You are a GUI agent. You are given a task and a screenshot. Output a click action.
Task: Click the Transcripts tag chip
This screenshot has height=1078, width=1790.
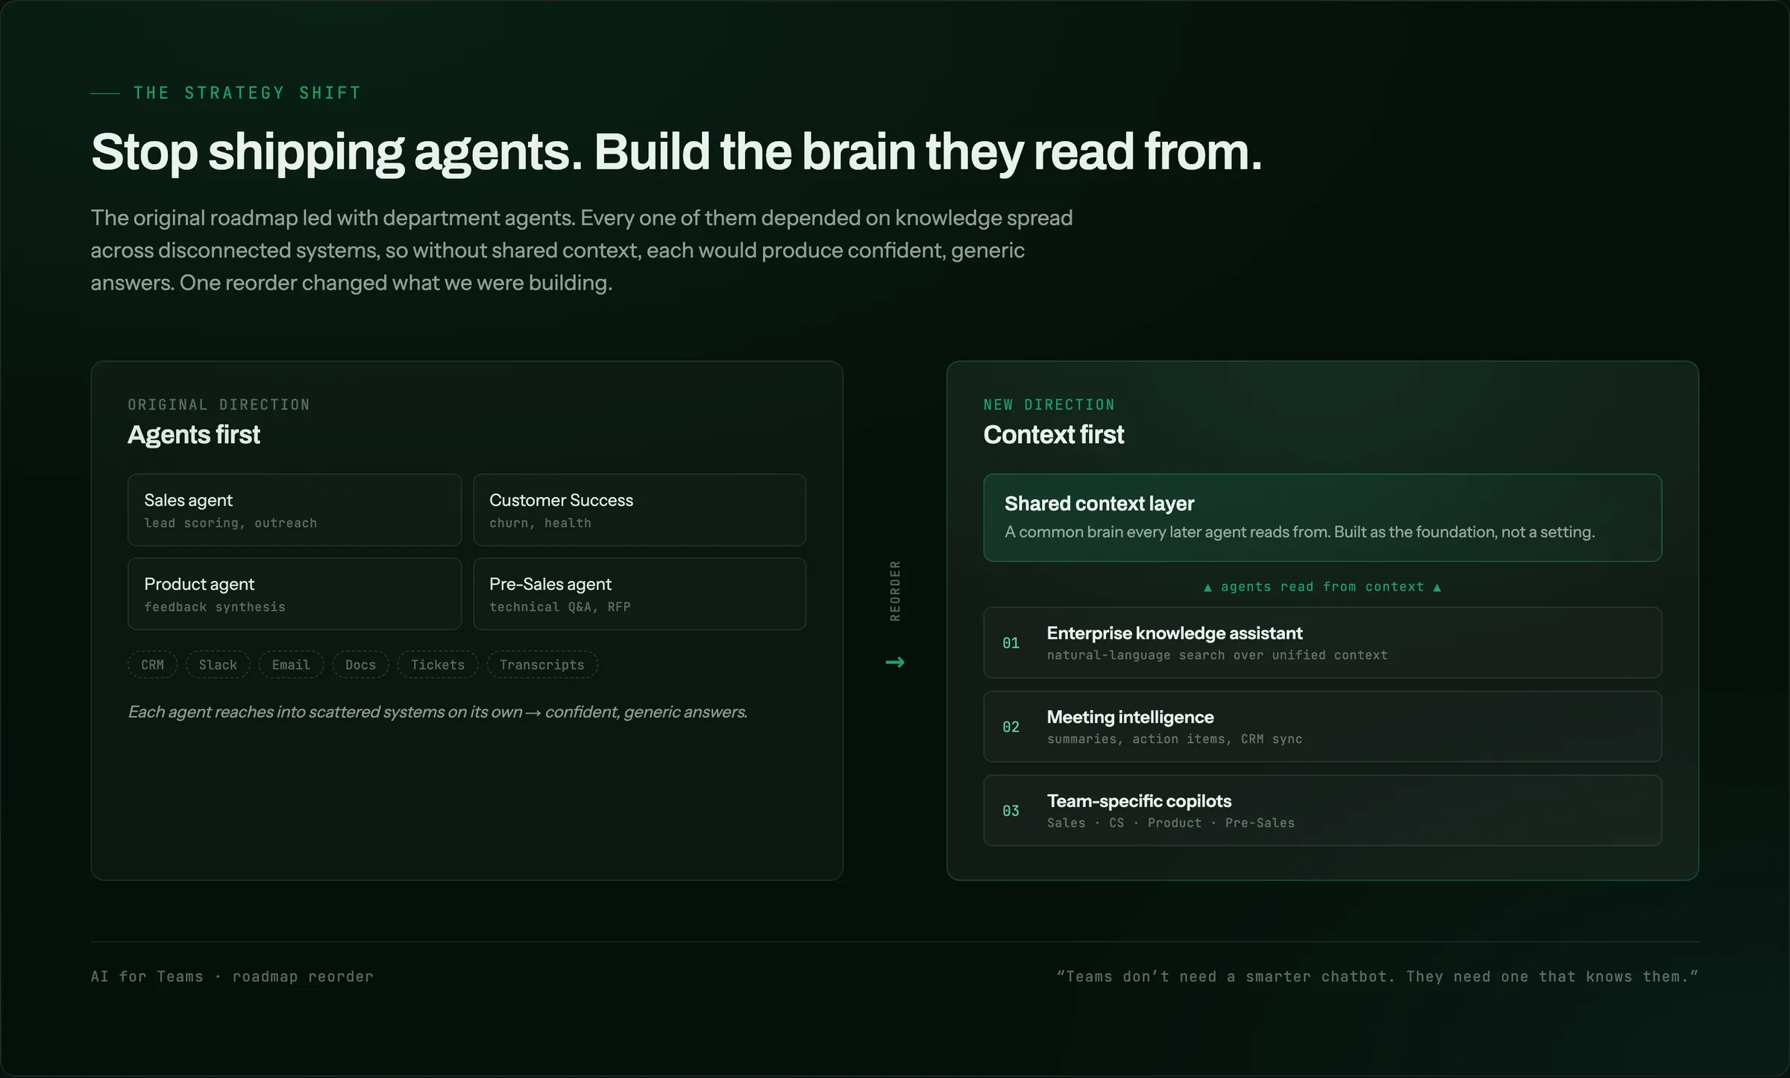542,665
